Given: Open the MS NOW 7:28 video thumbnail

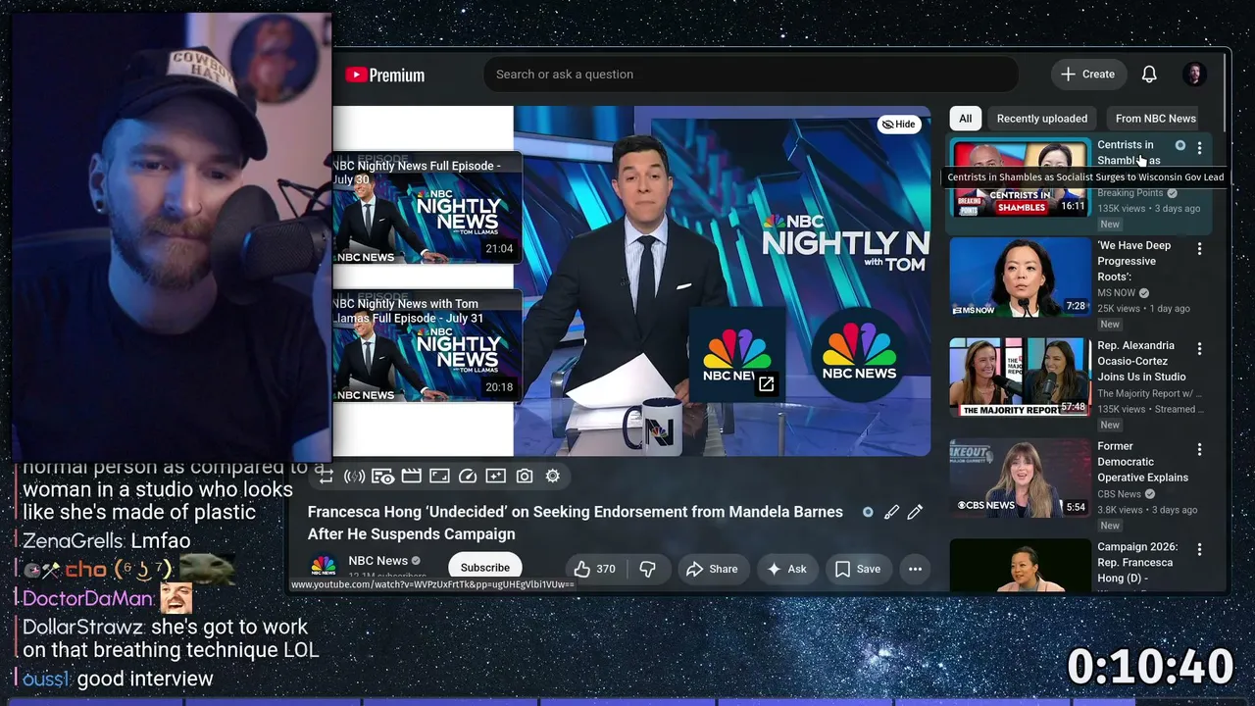Looking at the screenshot, I should [1020, 277].
